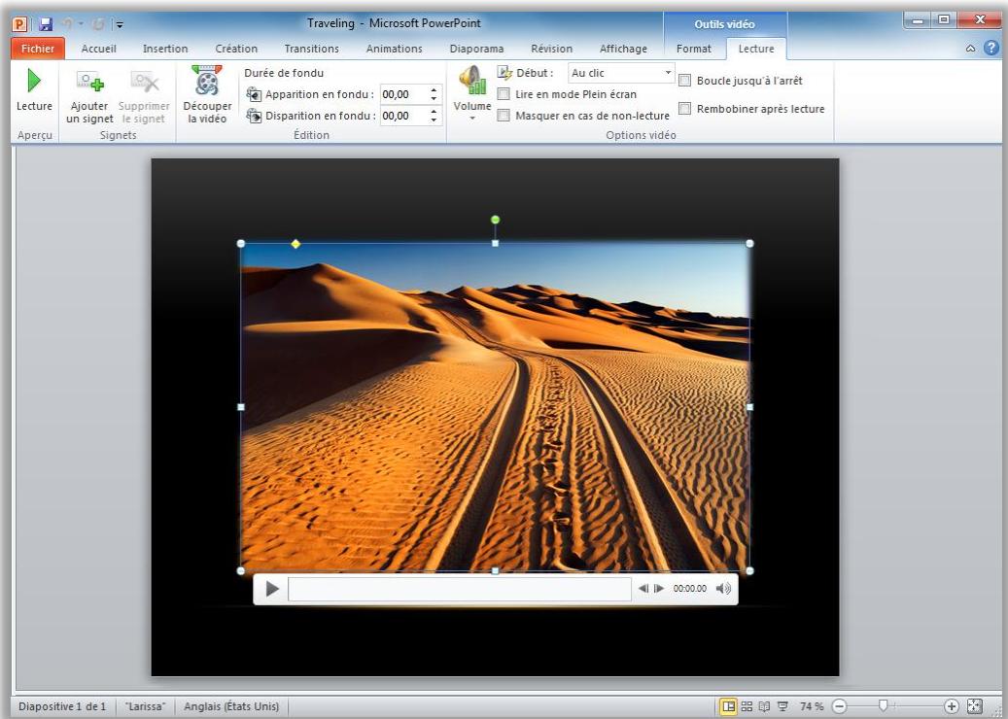Open the Début dropdown showing Au clic

point(621,73)
